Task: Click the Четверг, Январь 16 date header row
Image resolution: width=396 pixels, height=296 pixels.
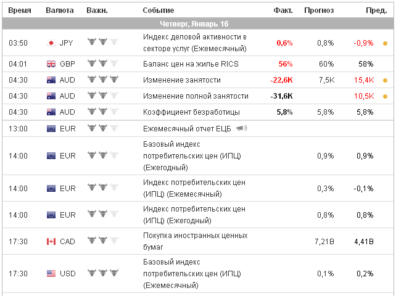Action: pos(198,23)
